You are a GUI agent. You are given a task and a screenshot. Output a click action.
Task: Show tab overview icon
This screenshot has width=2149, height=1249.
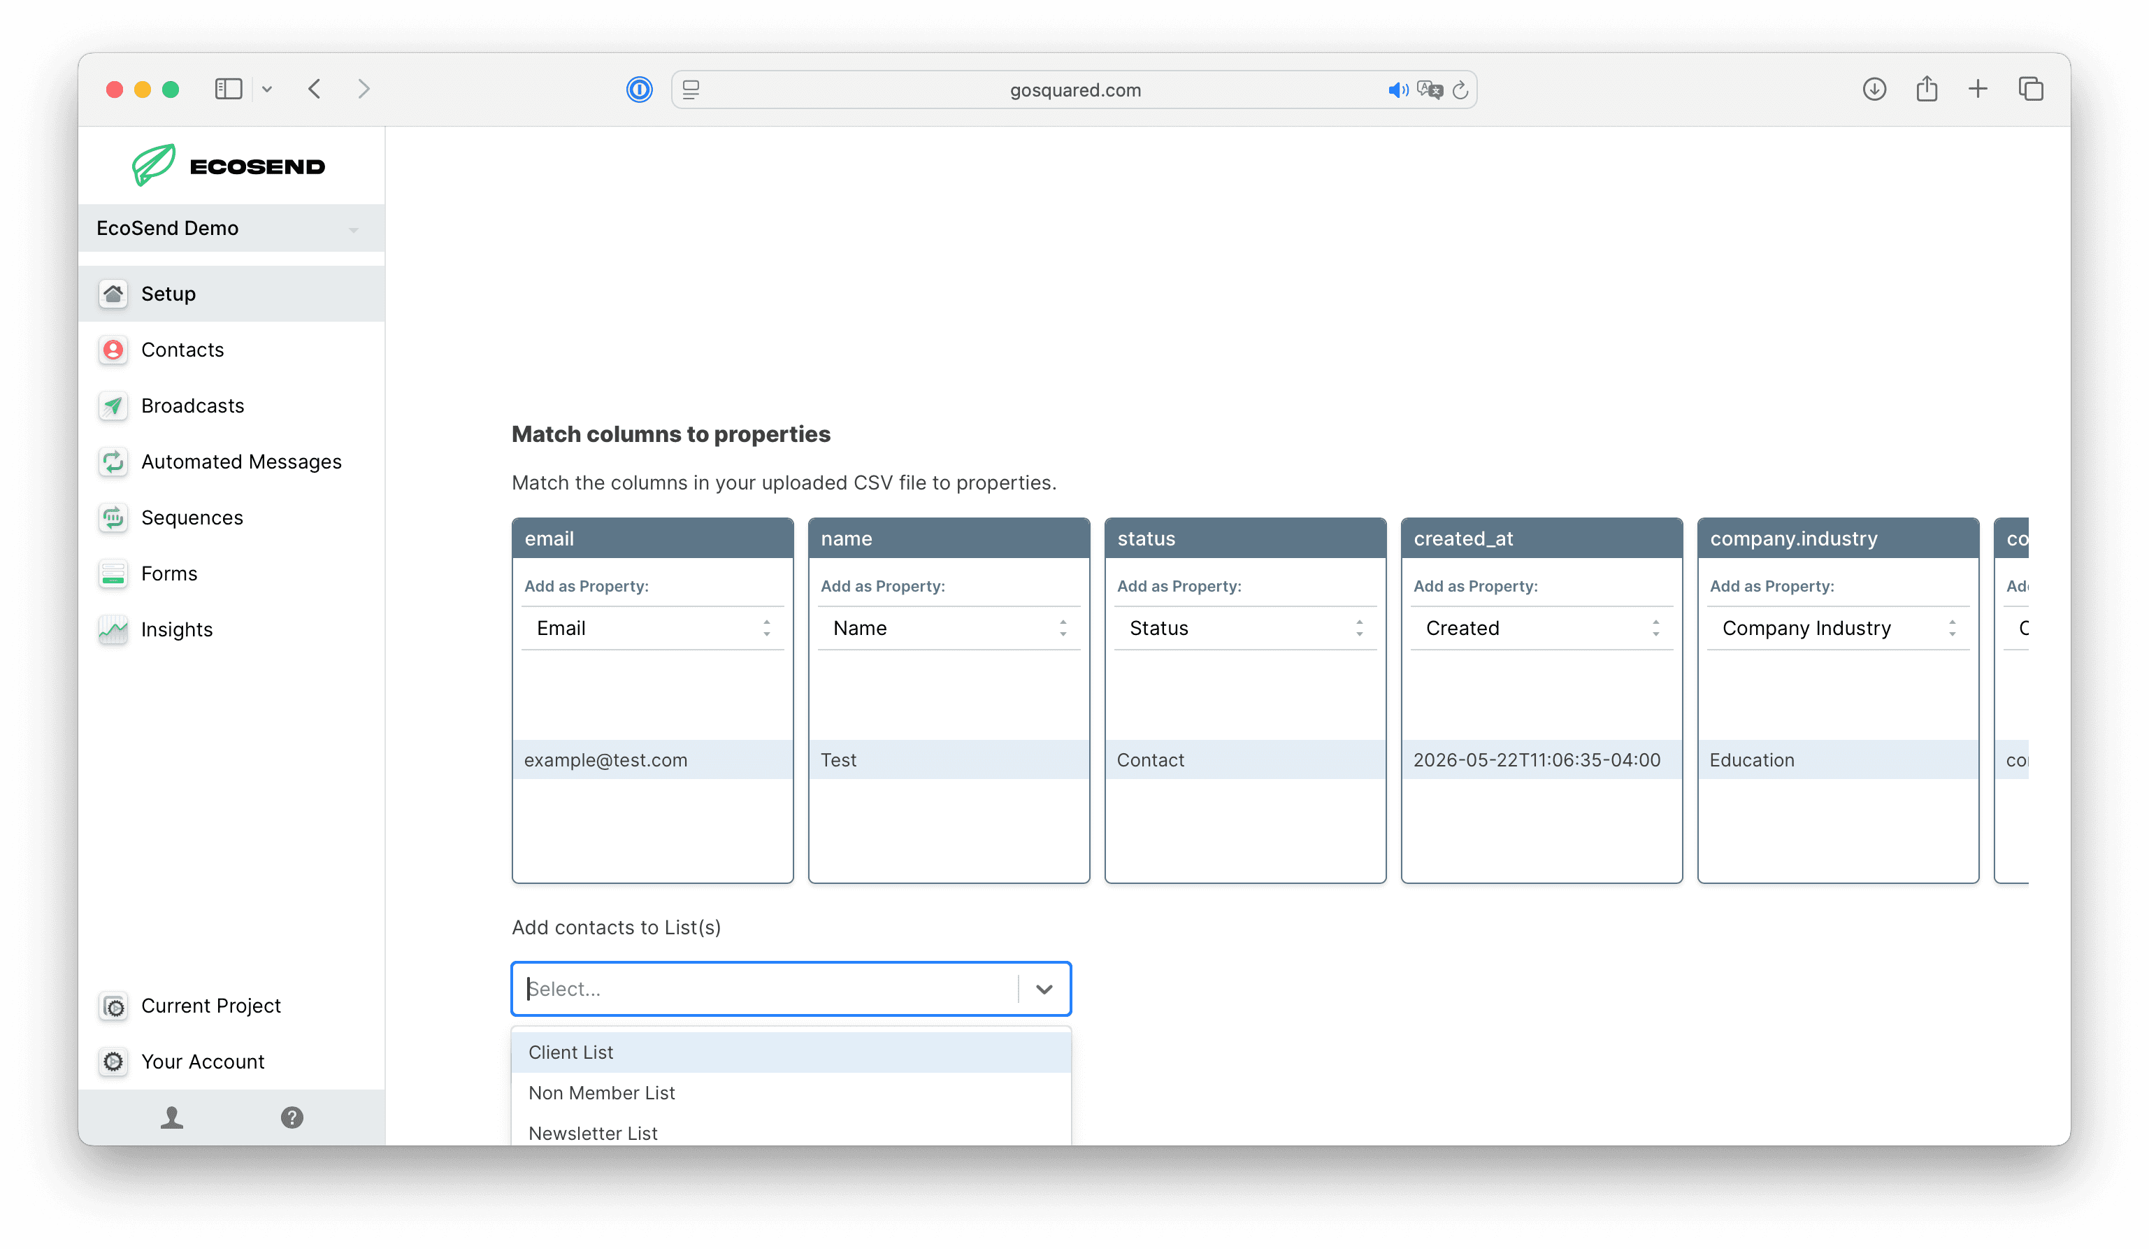tap(2032, 89)
